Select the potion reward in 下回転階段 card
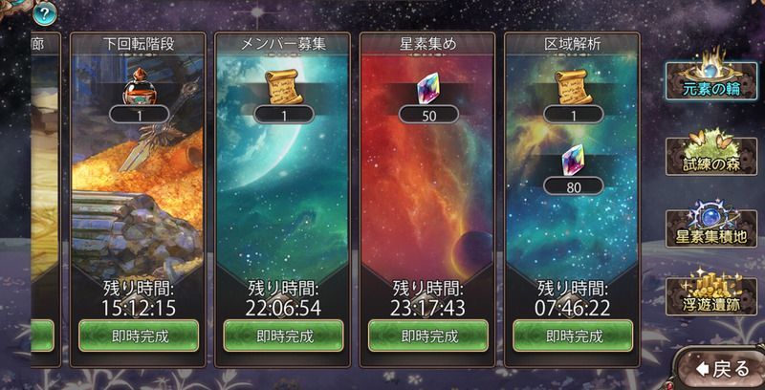The width and height of the screenshot is (765, 390). pos(139,87)
